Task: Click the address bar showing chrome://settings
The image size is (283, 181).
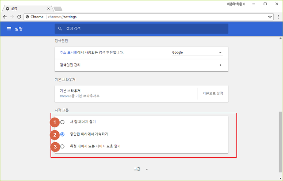Action: (148, 17)
